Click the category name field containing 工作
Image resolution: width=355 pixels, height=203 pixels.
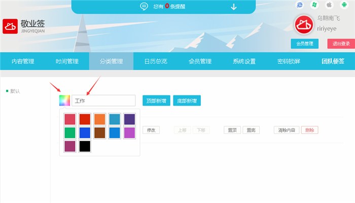pyautogui.click(x=103, y=100)
